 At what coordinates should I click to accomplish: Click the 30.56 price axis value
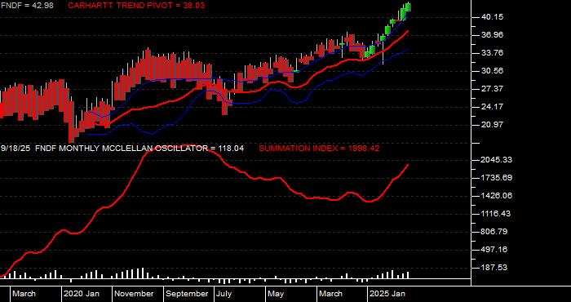[x=493, y=71]
